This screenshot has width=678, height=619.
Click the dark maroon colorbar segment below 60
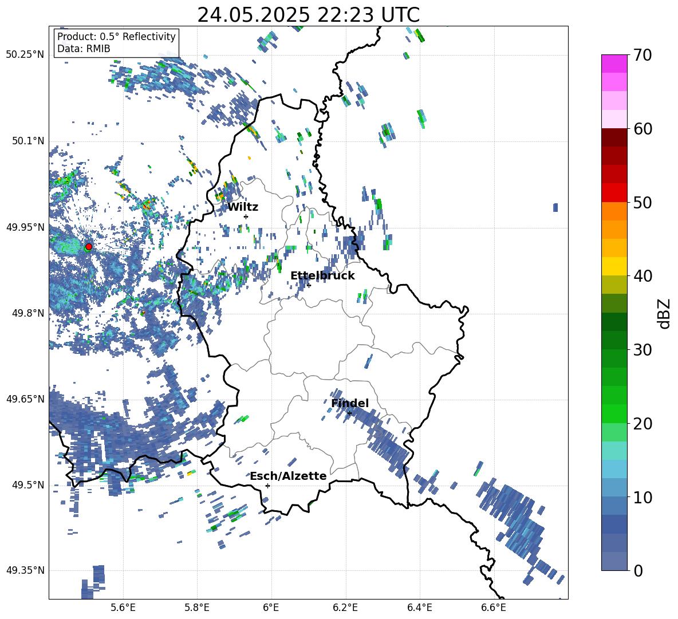pos(614,137)
